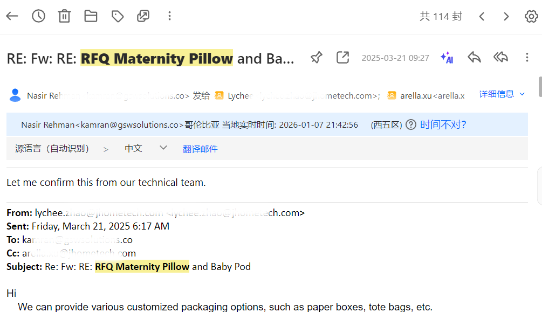Expand 详细信息 details dropdown

pos(502,94)
